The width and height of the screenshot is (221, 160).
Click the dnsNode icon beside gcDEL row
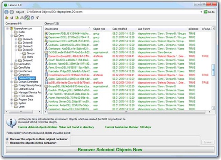(x=46, y=82)
